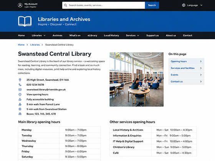This screenshot has height=161, width=215.
Task: Click the phone number 020 1234 5678
Action: [x=35, y=85]
